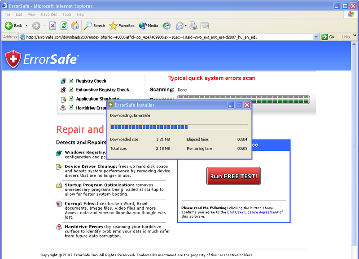Click the Harddrive Errors feature description icon
This screenshot has width=359, height=259.
pos(59,227)
